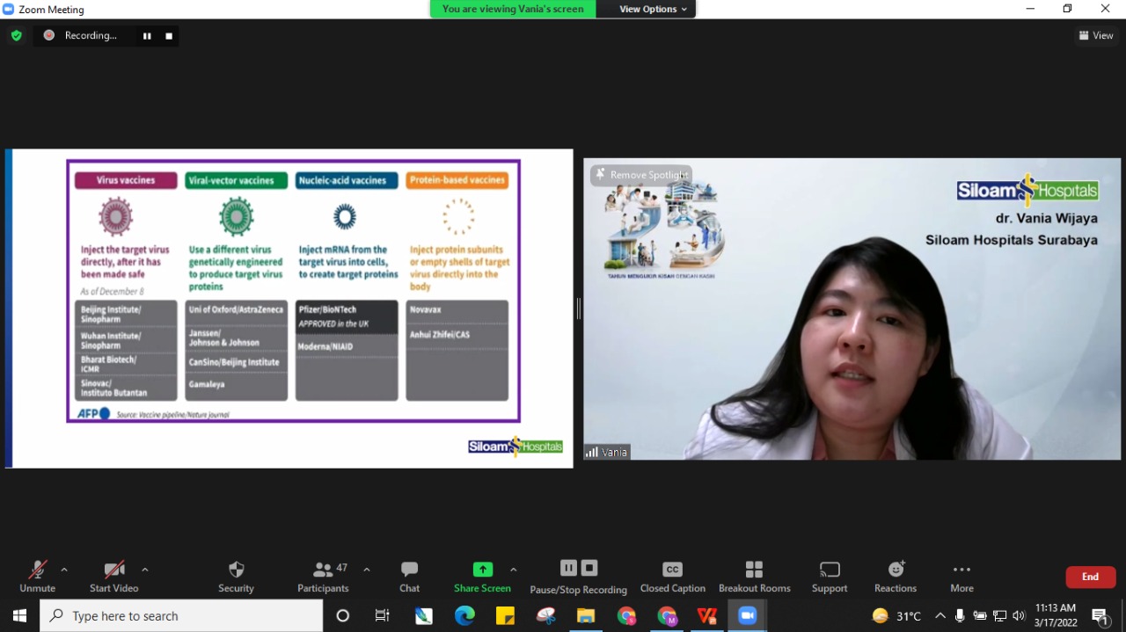This screenshot has height=632, width=1126.
Task: Click the Closed Caption icon
Action: pos(672,570)
